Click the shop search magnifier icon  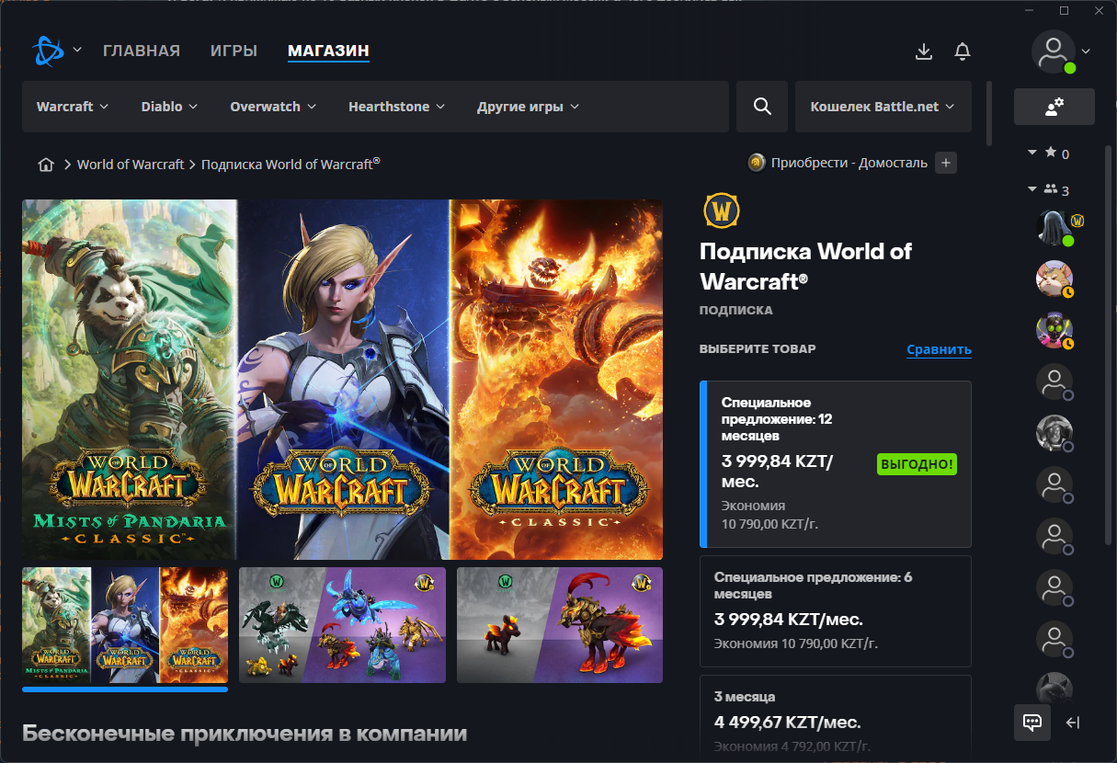[762, 107]
